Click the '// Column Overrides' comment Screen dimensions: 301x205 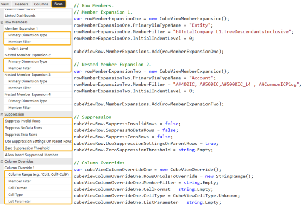pos(99,163)
